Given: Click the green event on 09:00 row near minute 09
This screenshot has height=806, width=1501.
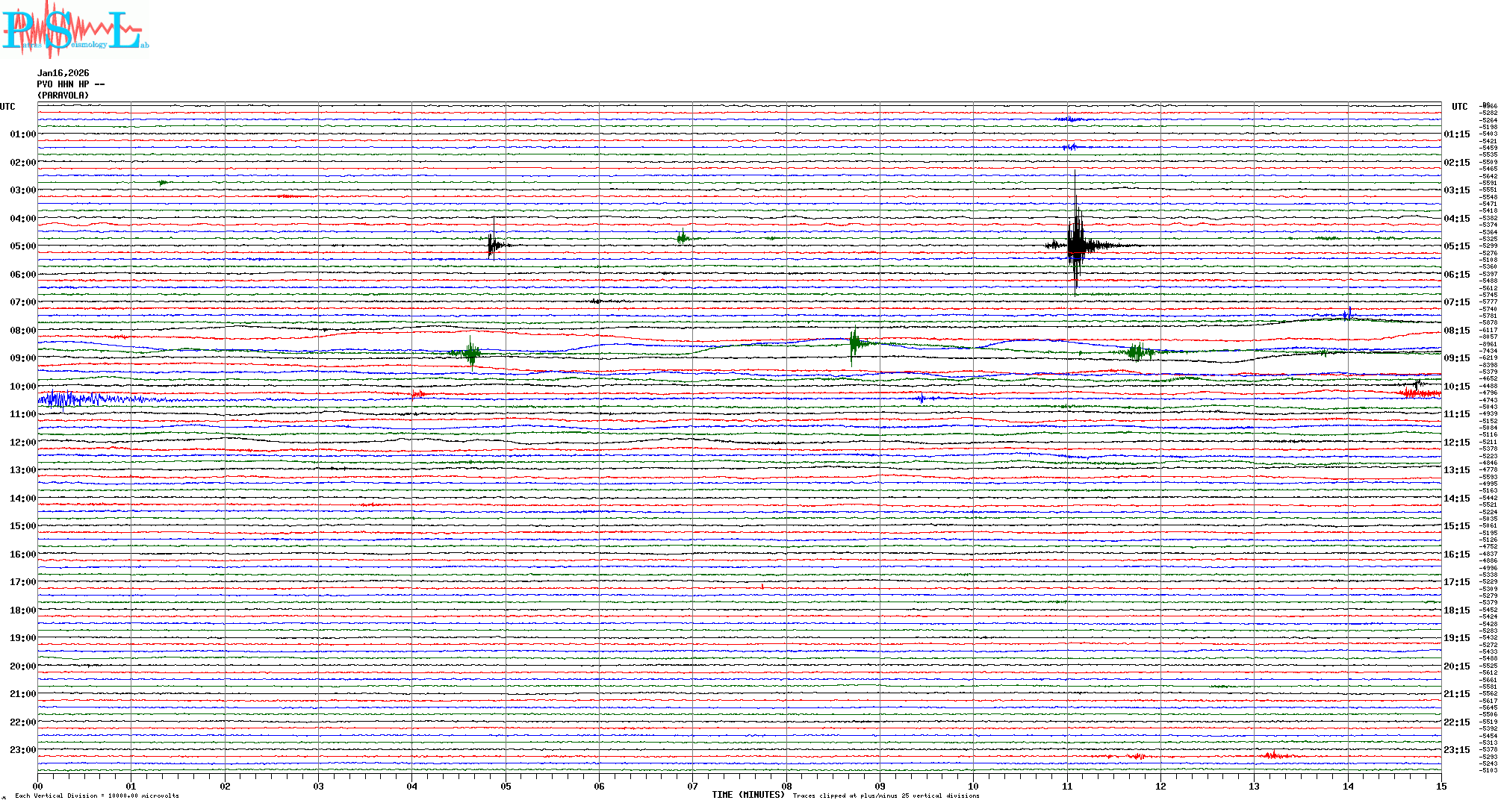Looking at the screenshot, I should click(x=854, y=343).
